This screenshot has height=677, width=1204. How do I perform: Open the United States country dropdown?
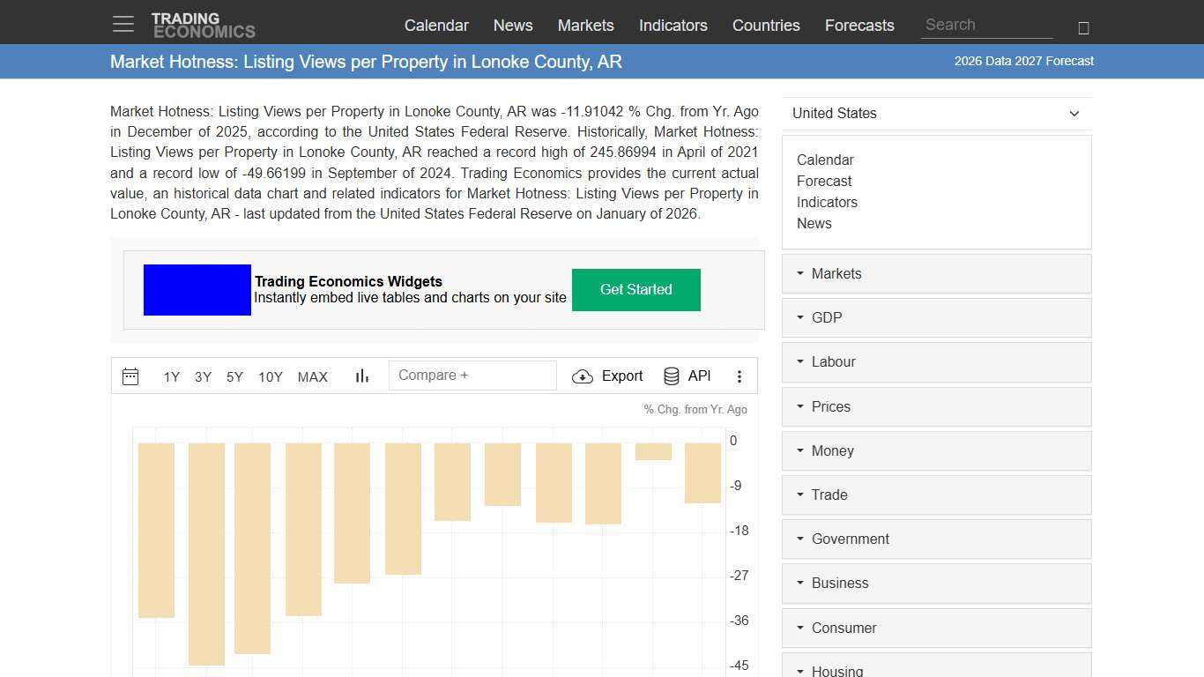[936, 113]
